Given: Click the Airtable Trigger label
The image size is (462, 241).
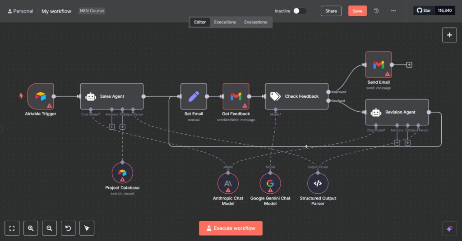Looking at the screenshot, I should click(x=41, y=114).
